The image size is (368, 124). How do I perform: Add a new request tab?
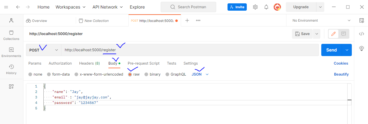(x=187, y=20)
